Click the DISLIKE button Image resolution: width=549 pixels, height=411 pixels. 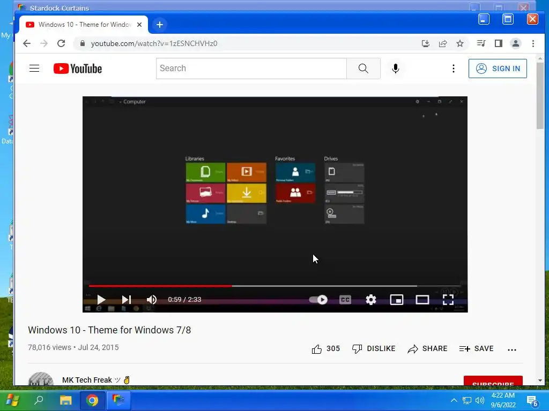[374, 349]
